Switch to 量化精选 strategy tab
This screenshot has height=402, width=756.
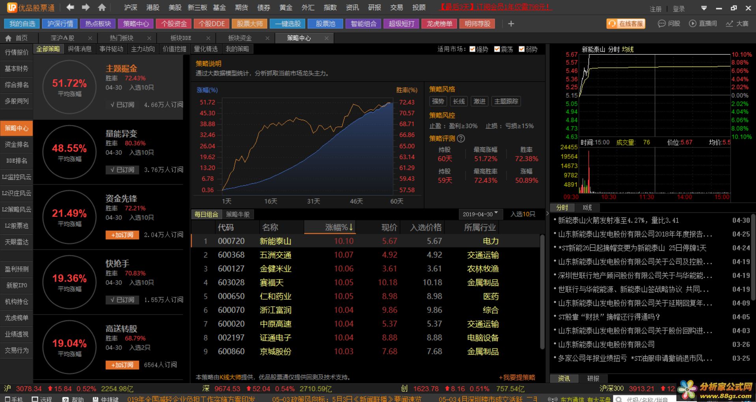click(206, 49)
